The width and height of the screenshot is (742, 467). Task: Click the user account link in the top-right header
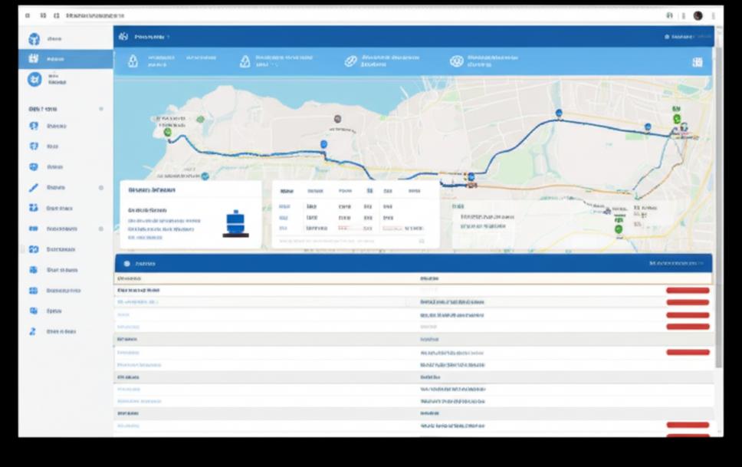click(679, 36)
